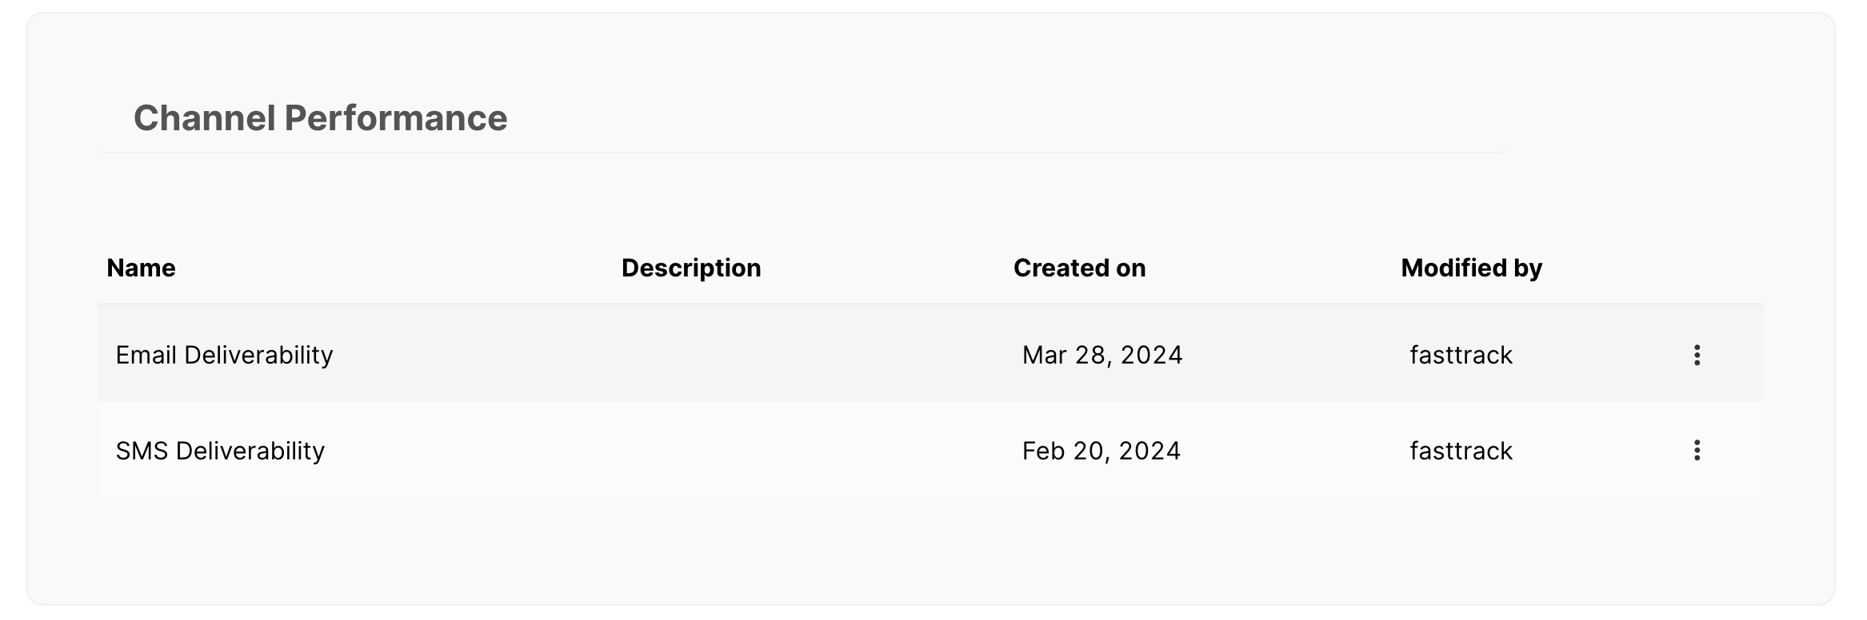Click the Mar 28, 2024 date cell
Image resolution: width=1867 pixels, height=620 pixels.
1101,355
